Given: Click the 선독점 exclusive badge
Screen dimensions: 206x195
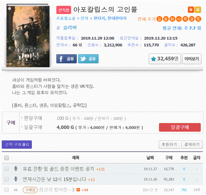Looking at the screenshot, I should (64, 10).
